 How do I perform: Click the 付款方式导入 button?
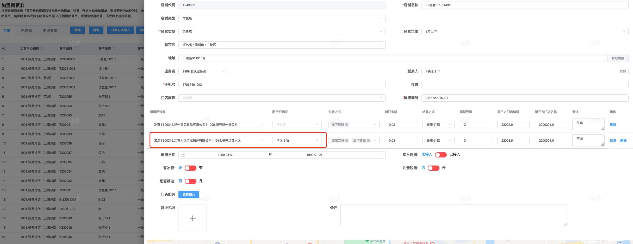(120, 30)
